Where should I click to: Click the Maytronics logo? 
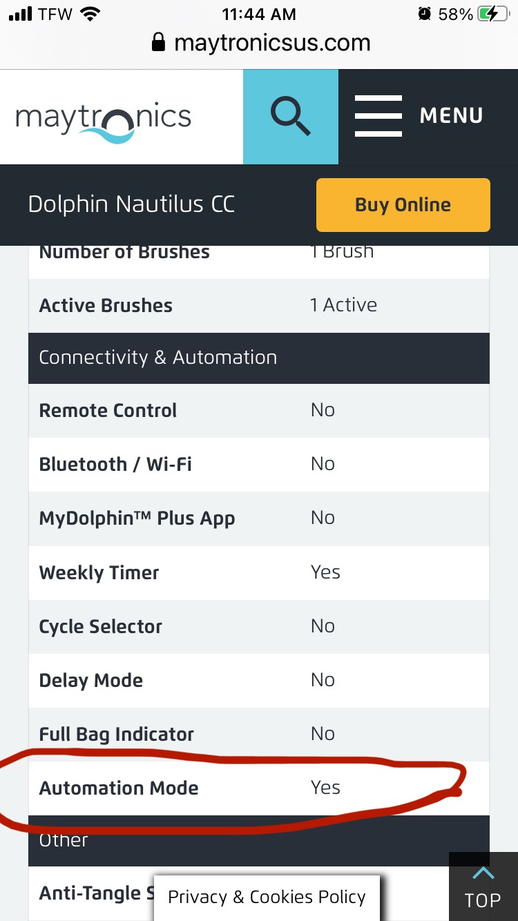click(104, 119)
